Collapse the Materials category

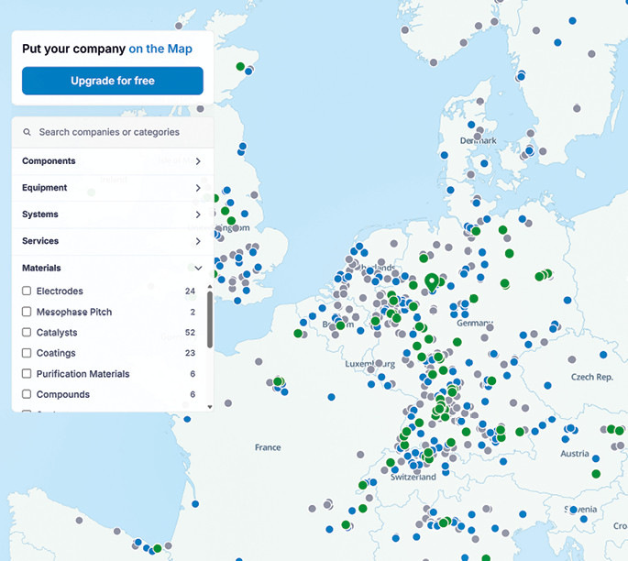tap(198, 268)
